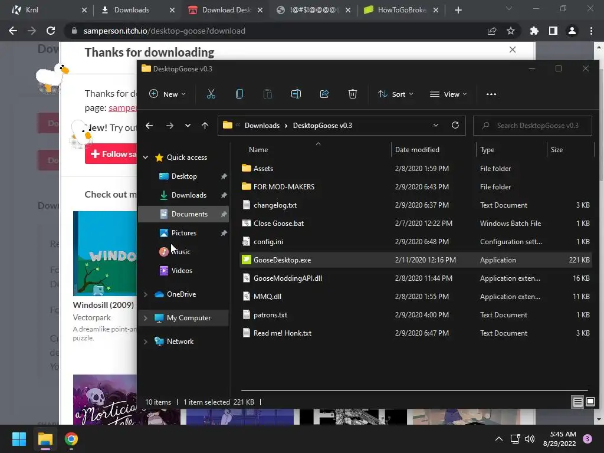Click the Copy icon in Explorer toolbar
The image size is (604, 453).
pyautogui.click(x=239, y=94)
